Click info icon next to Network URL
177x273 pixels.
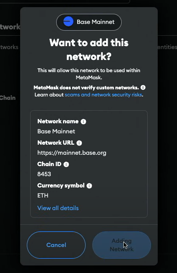tap(79, 143)
